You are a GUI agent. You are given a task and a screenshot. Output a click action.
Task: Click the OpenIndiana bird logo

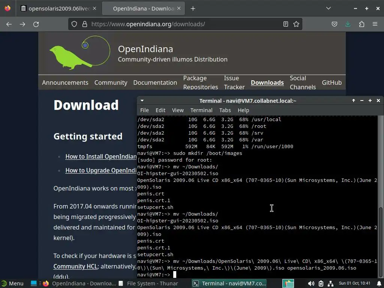[80, 53]
